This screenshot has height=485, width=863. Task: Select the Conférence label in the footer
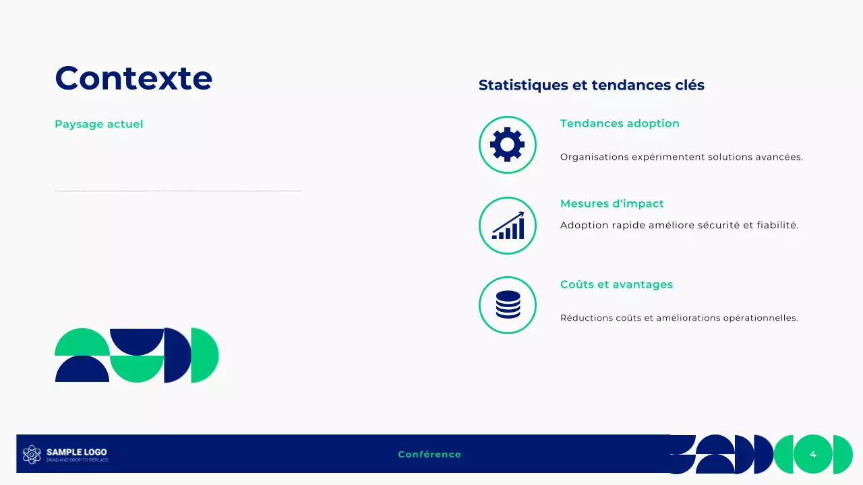(429, 454)
